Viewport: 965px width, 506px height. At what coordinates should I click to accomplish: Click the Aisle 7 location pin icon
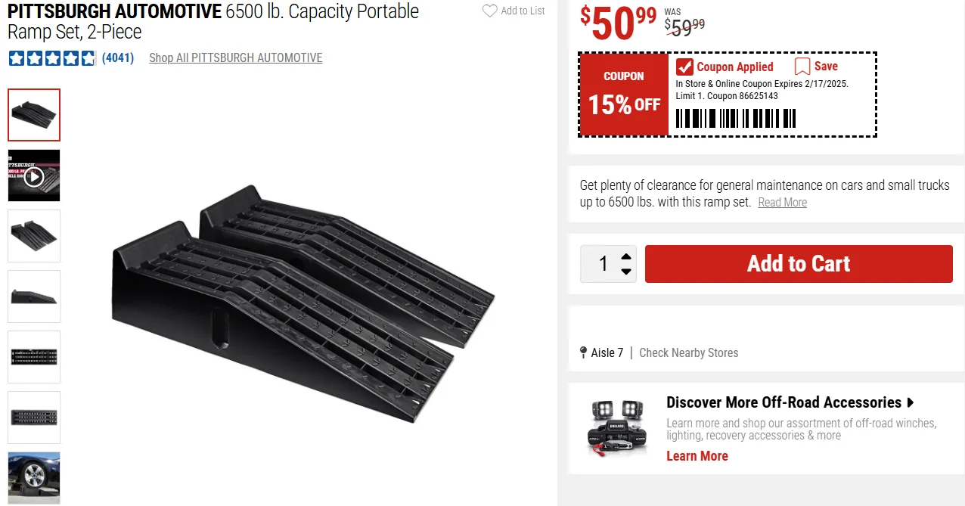583,352
